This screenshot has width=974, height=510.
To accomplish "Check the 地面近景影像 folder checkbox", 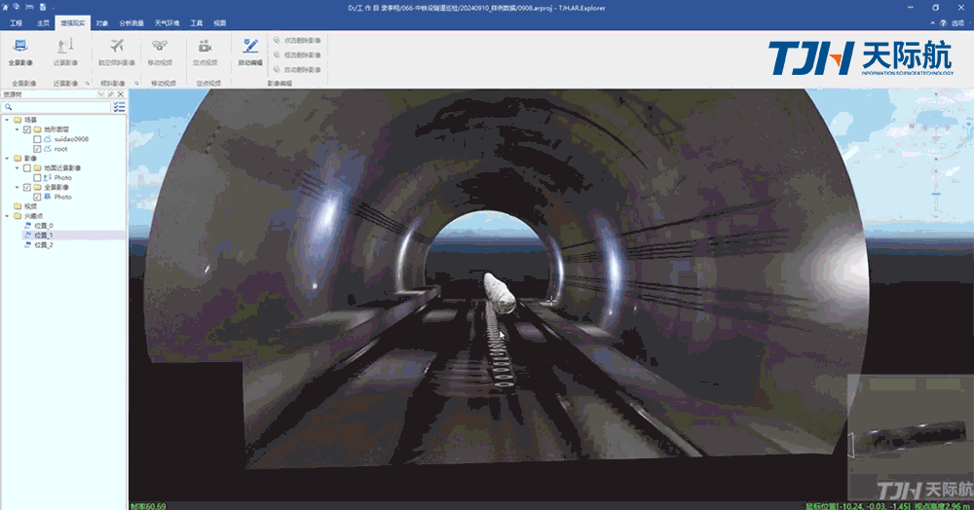I will 27,167.
